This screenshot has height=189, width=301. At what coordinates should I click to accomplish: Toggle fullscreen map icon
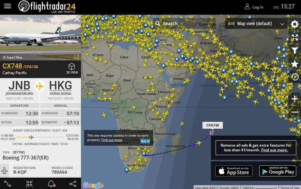(295, 37)
